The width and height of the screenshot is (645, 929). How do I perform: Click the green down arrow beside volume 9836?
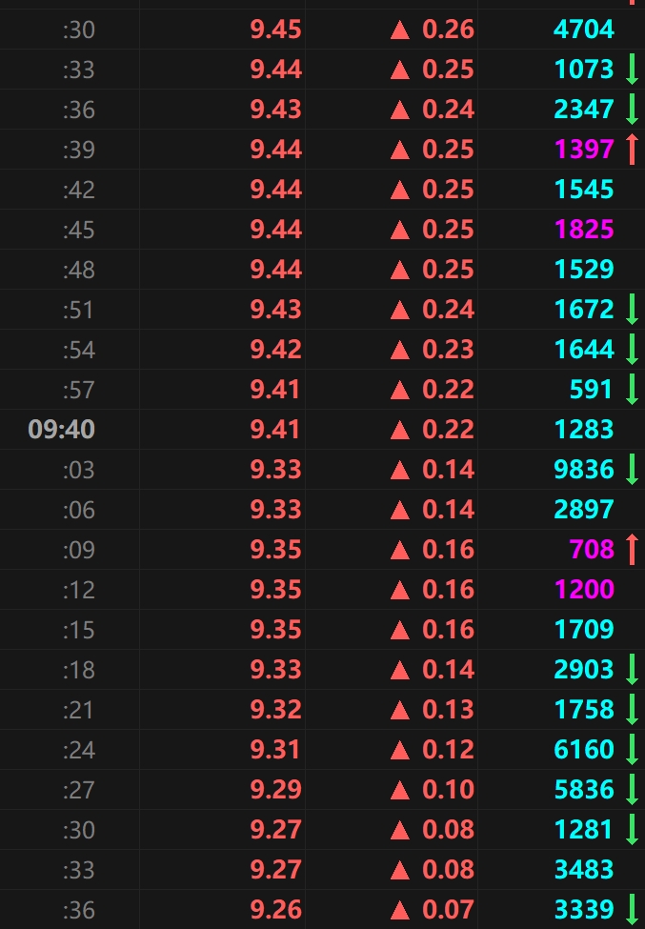click(x=632, y=469)
